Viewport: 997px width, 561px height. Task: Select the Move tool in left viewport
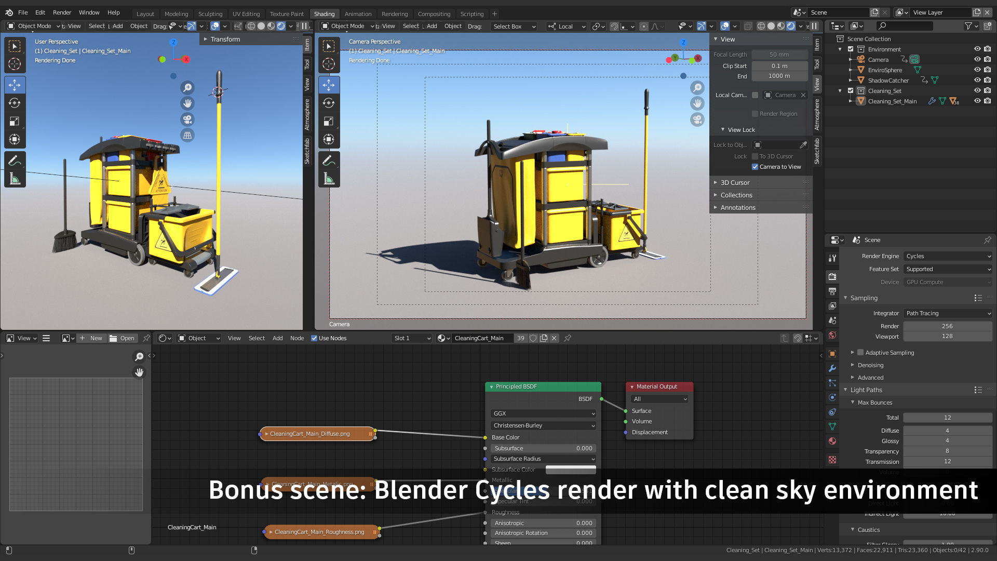click(15, 85)
